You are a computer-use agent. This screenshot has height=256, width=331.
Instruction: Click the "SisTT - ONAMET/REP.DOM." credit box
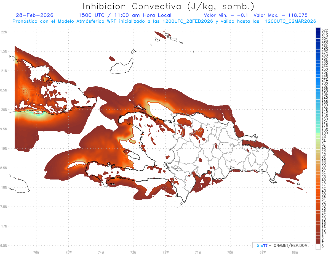click(281, 245)
